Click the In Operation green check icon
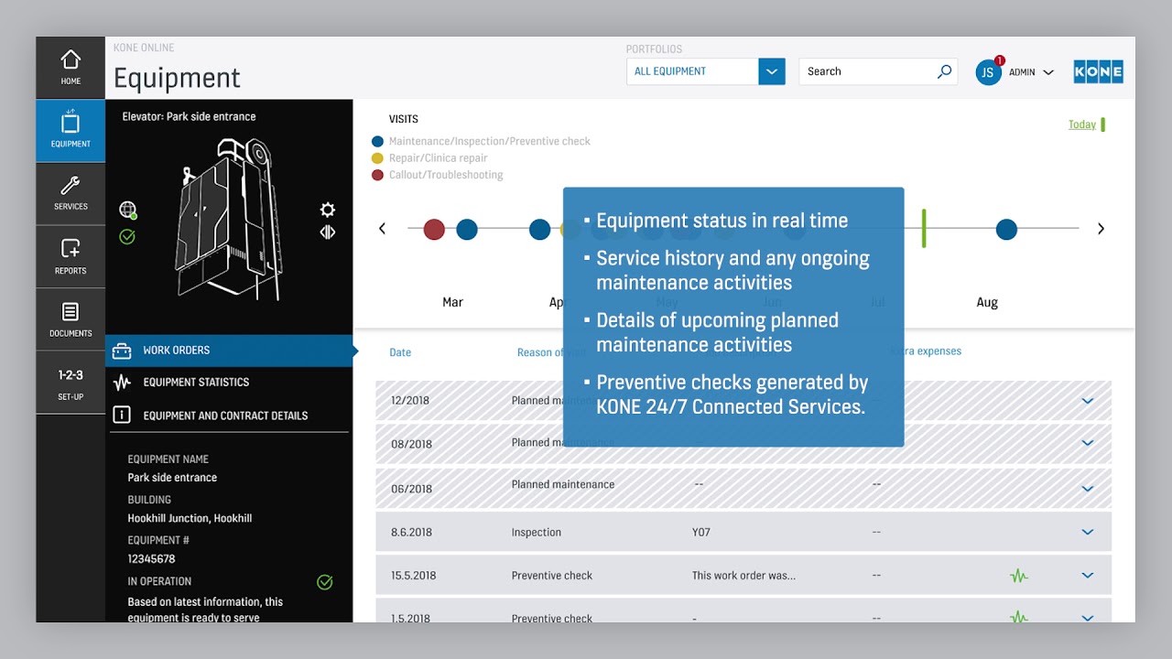Image resolution: width=1172 pixels, height=659 pixels. click(324, 582)
